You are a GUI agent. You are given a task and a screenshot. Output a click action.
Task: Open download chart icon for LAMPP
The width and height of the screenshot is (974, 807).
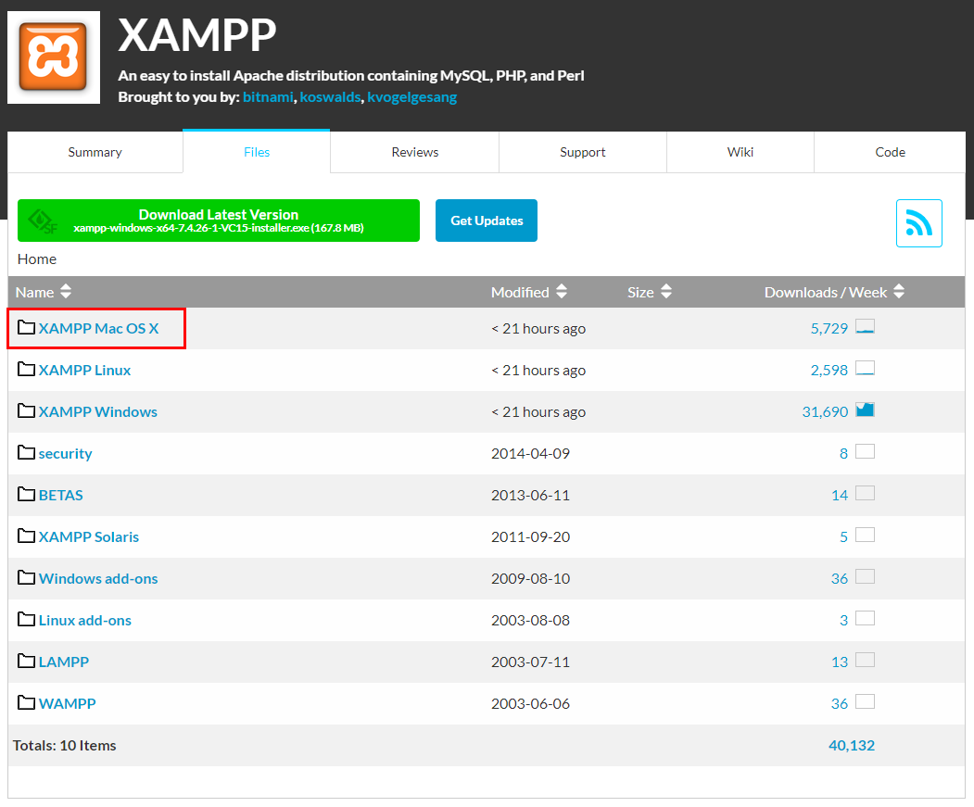point(865,659)
